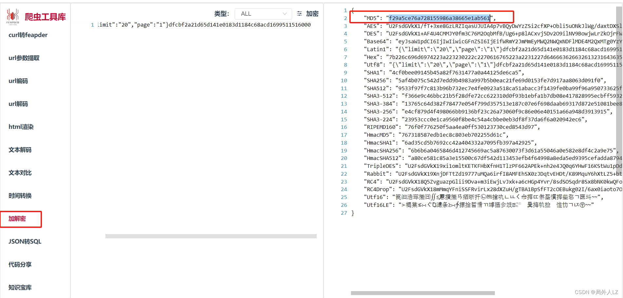This screenshot has height=298, width=623.
Task: Click the "DES" output line
Action: coord(493,34)
